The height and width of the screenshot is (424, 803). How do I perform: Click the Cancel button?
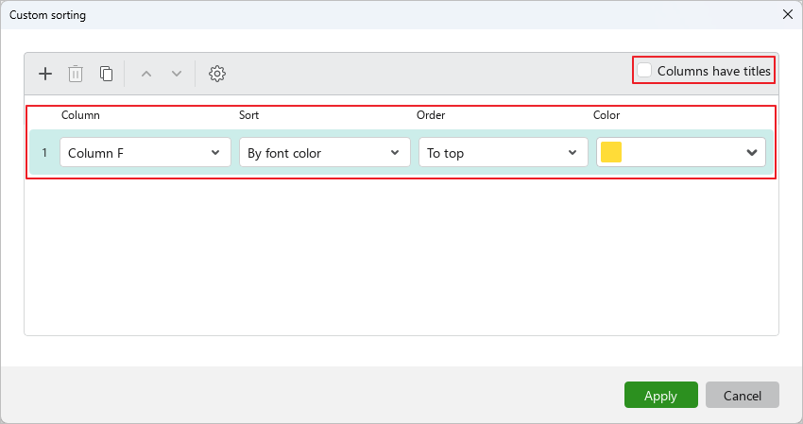point(743,395)
